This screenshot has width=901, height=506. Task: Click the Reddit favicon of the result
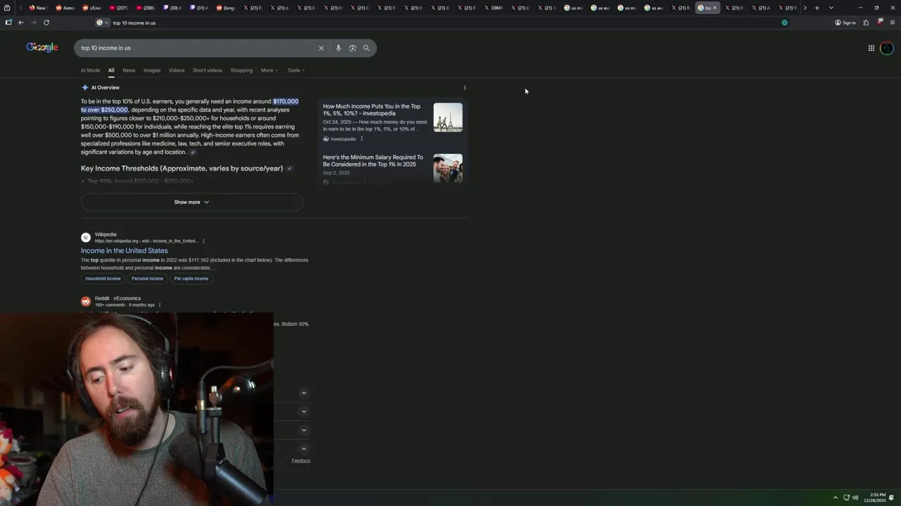pos(86,301)
